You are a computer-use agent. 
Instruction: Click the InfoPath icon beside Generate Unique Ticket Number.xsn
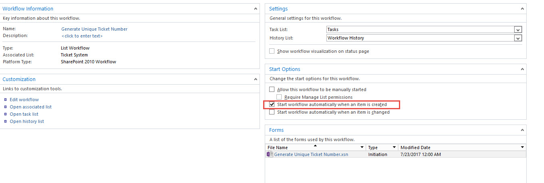coord(270,154)
